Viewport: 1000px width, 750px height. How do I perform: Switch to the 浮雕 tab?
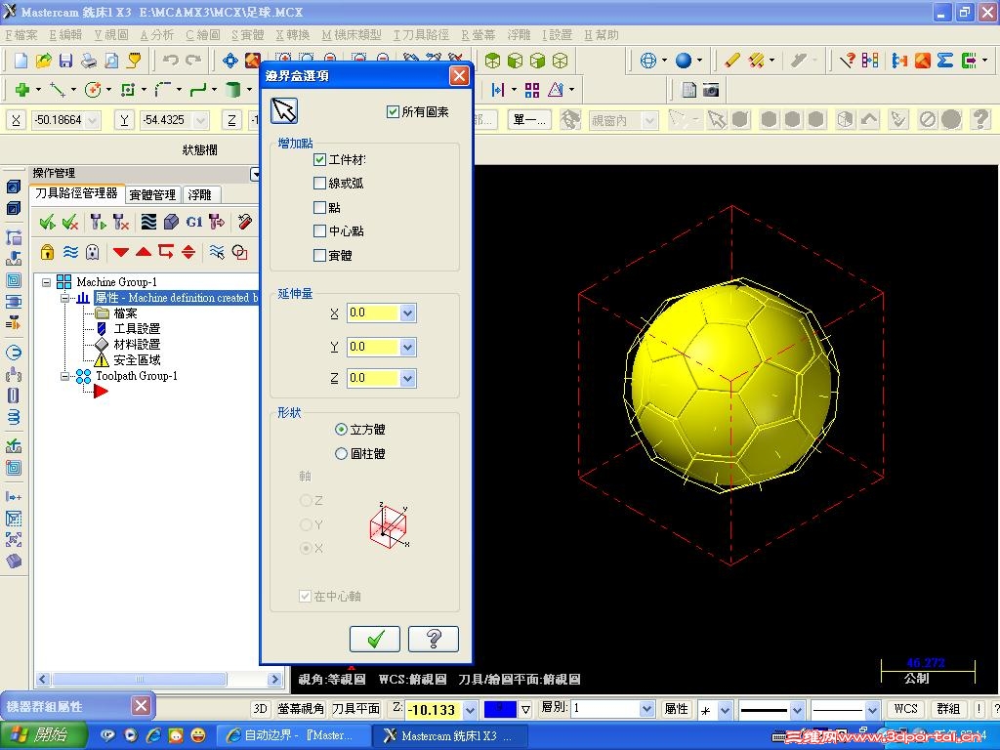click(199, 195)
